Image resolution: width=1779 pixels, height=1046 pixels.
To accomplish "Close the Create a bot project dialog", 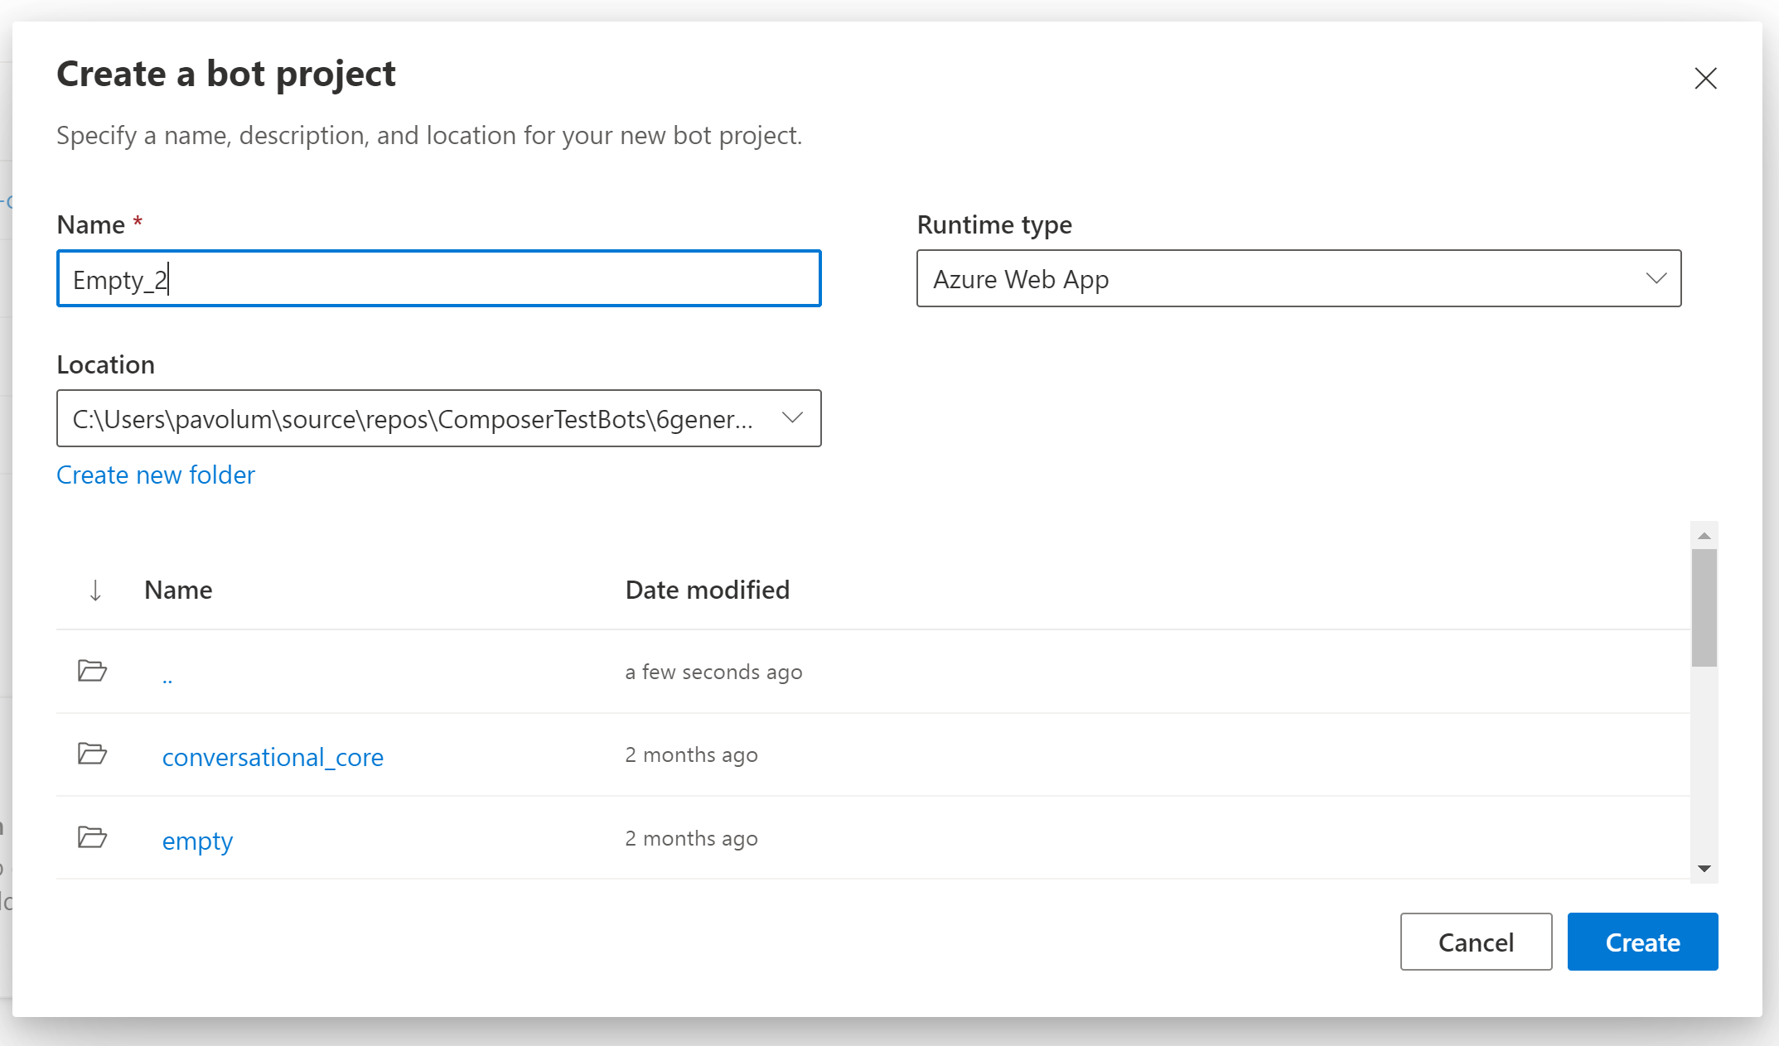I will click(1705, 79).
